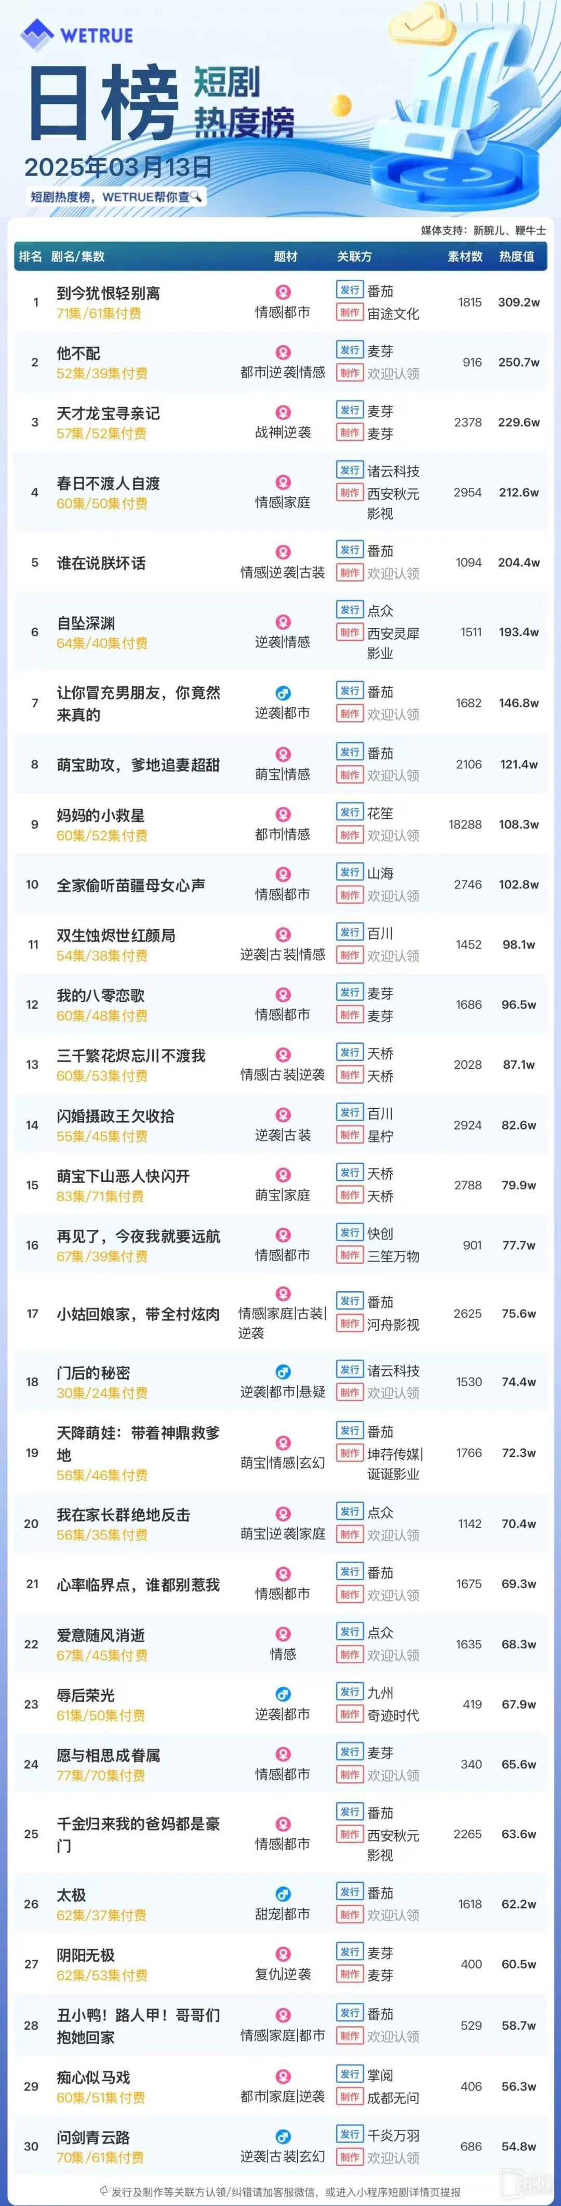Open the drama title 天才龙宝寻亲记
Image resolution: width=561 pixels, height=2206 pixels.
[x=108, y=413]
